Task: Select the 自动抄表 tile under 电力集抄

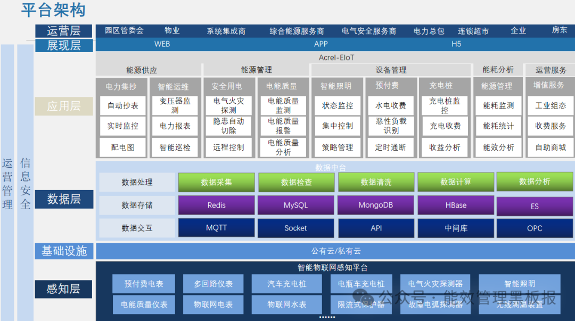Action: [x=122, y=105]
